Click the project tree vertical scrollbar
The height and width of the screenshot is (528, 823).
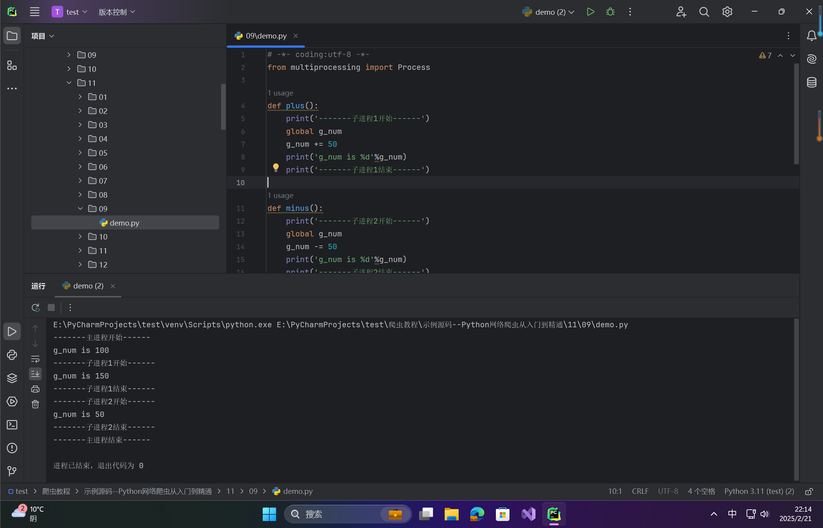(223, 107)
